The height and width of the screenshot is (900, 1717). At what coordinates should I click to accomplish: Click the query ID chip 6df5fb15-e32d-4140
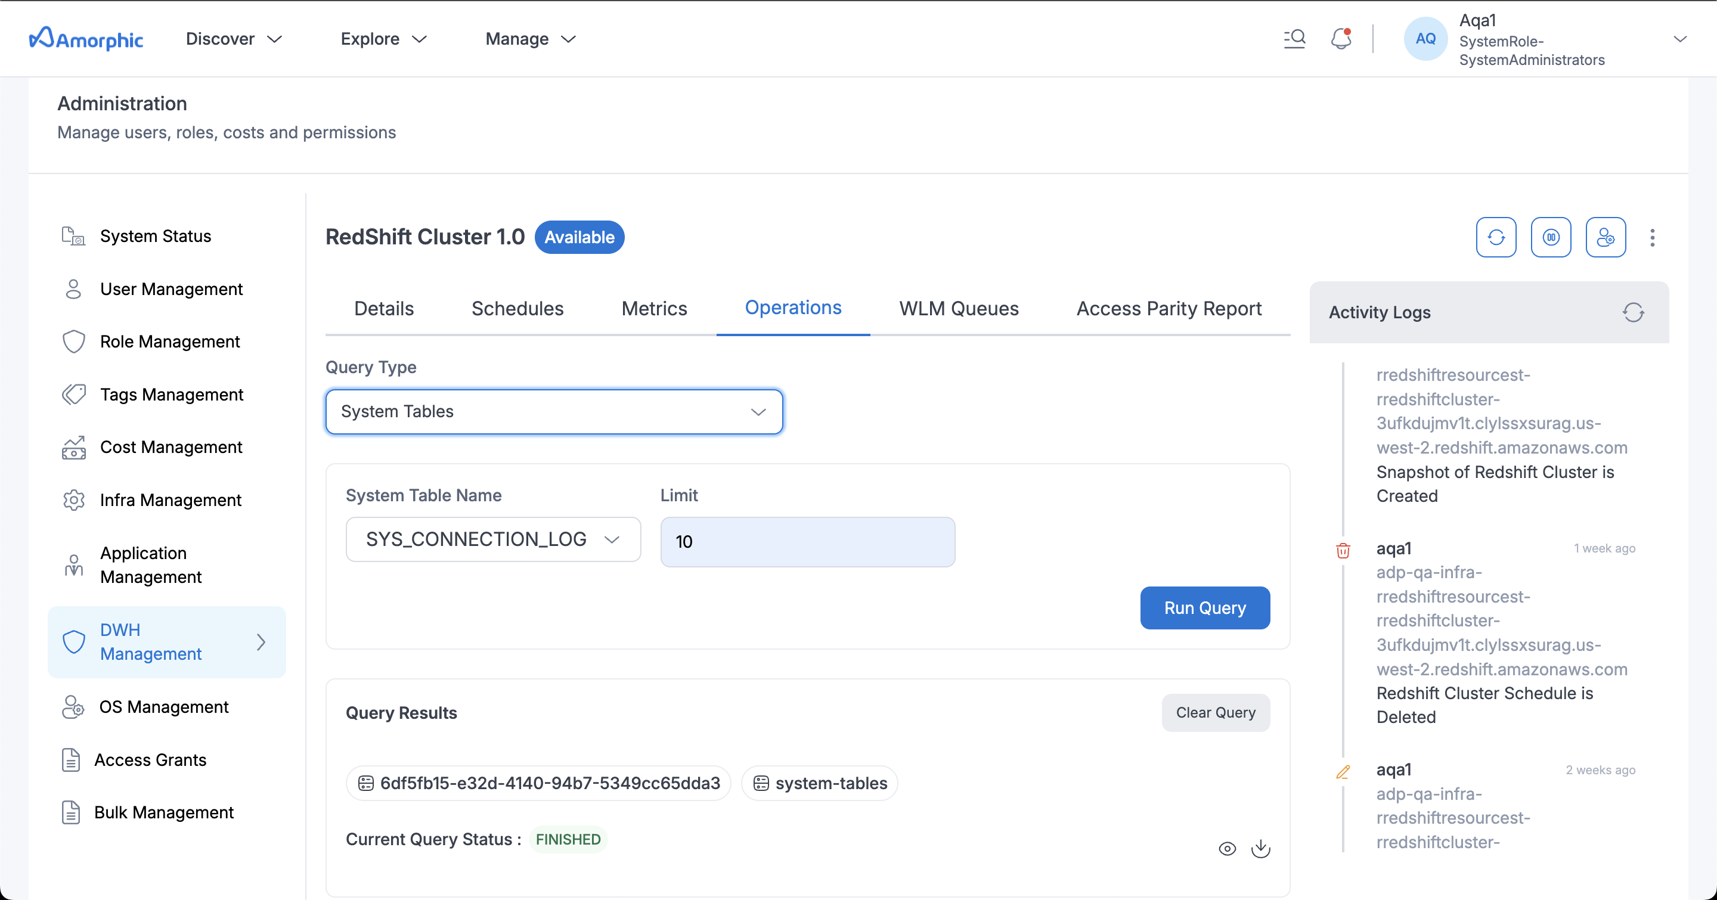[x=538, y=783]
